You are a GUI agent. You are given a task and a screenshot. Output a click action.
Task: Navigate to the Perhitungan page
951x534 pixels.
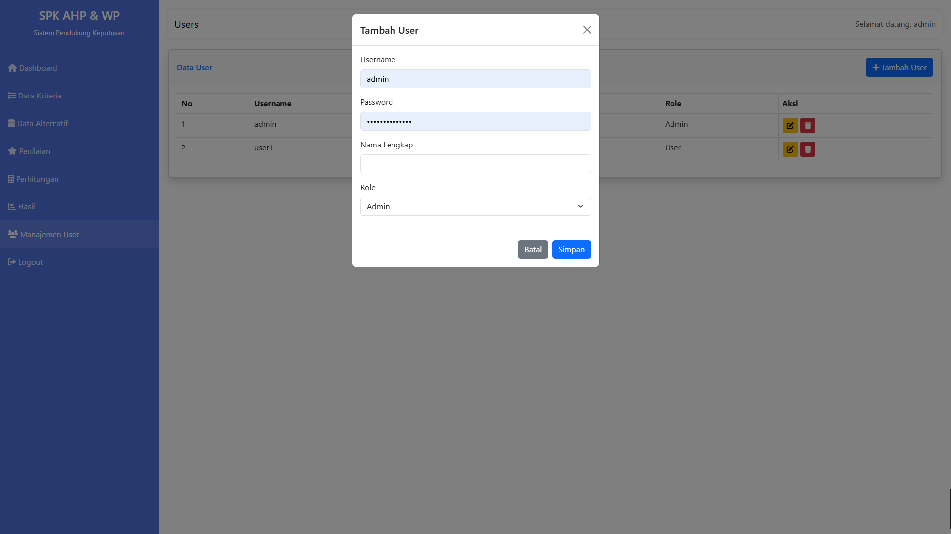tap(79, 179)
